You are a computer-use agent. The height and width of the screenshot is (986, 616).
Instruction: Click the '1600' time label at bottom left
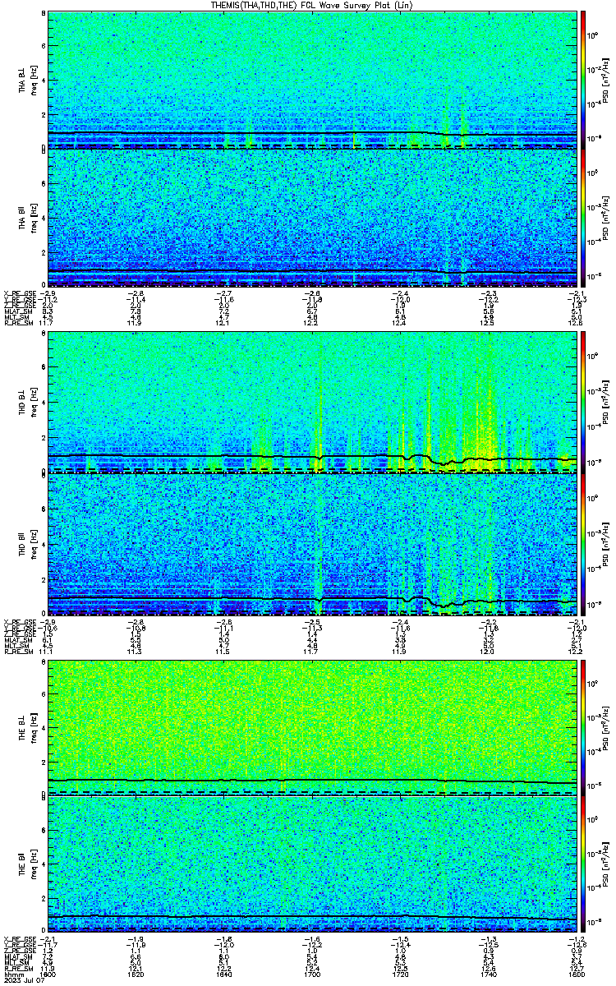click(48, 973)
